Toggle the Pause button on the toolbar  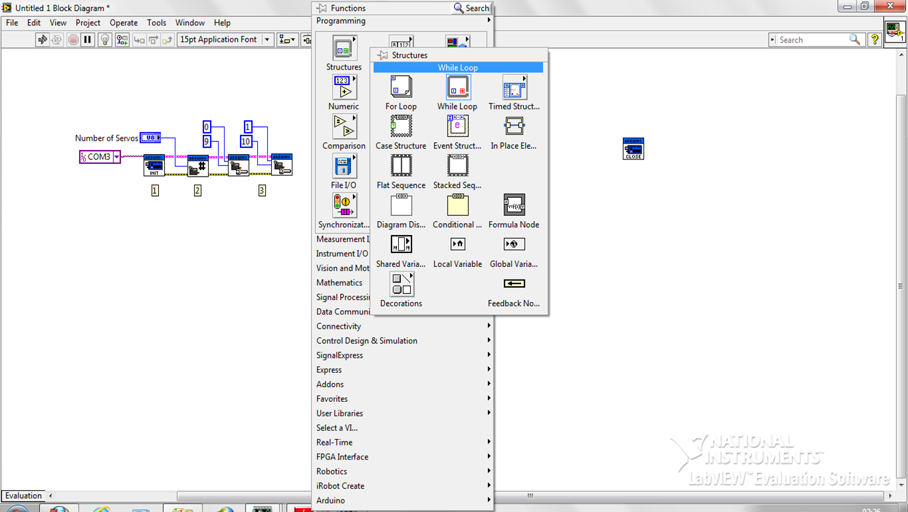point(88,39)
